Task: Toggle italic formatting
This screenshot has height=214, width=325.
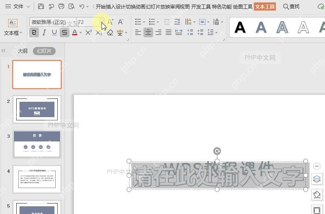Action: tap(44, 32)
